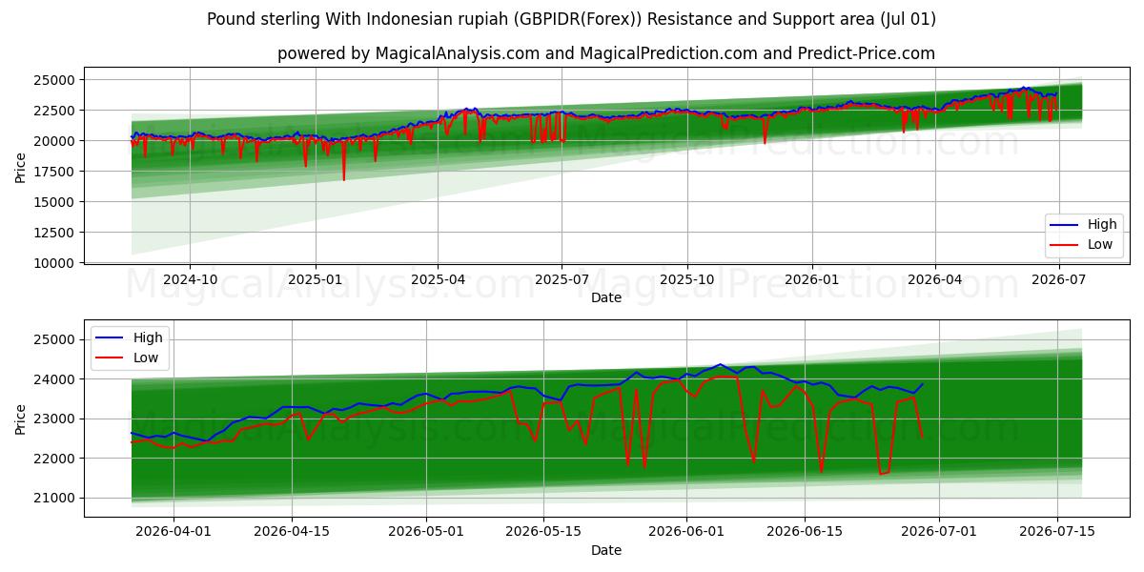
Task: Click the 20000 price tick
Action: (56, 141)
